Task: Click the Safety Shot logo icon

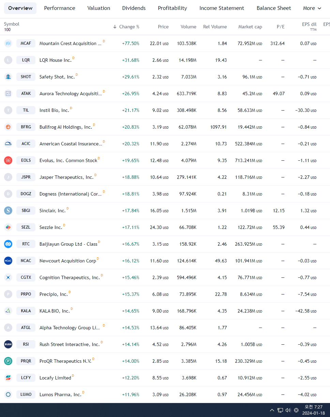Action: pyautogui.click(x=8, y=77)
